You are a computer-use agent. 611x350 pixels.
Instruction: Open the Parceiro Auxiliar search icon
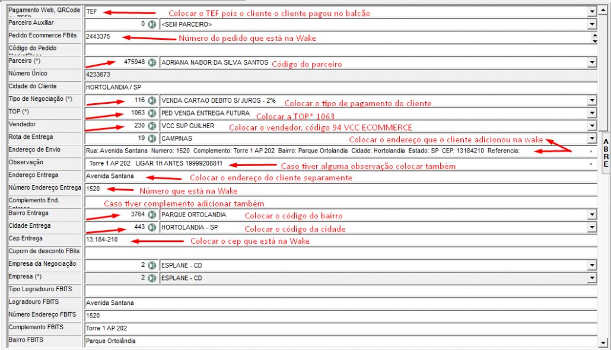click(152, 24)
